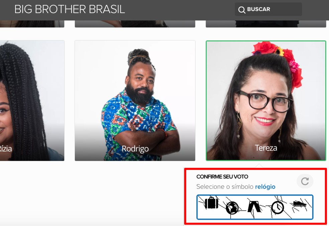Image resolution: width=329 pixels, height=226 pixels.
Task: Pick the pants symbol in the captcha
Action: 254,206
